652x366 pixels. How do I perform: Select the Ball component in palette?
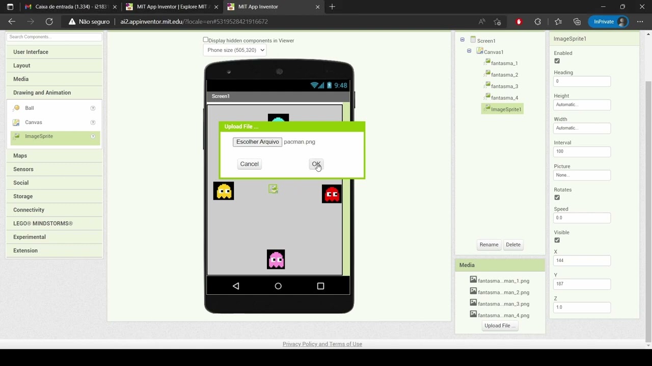pyautogui.click(x=30, y=108)
